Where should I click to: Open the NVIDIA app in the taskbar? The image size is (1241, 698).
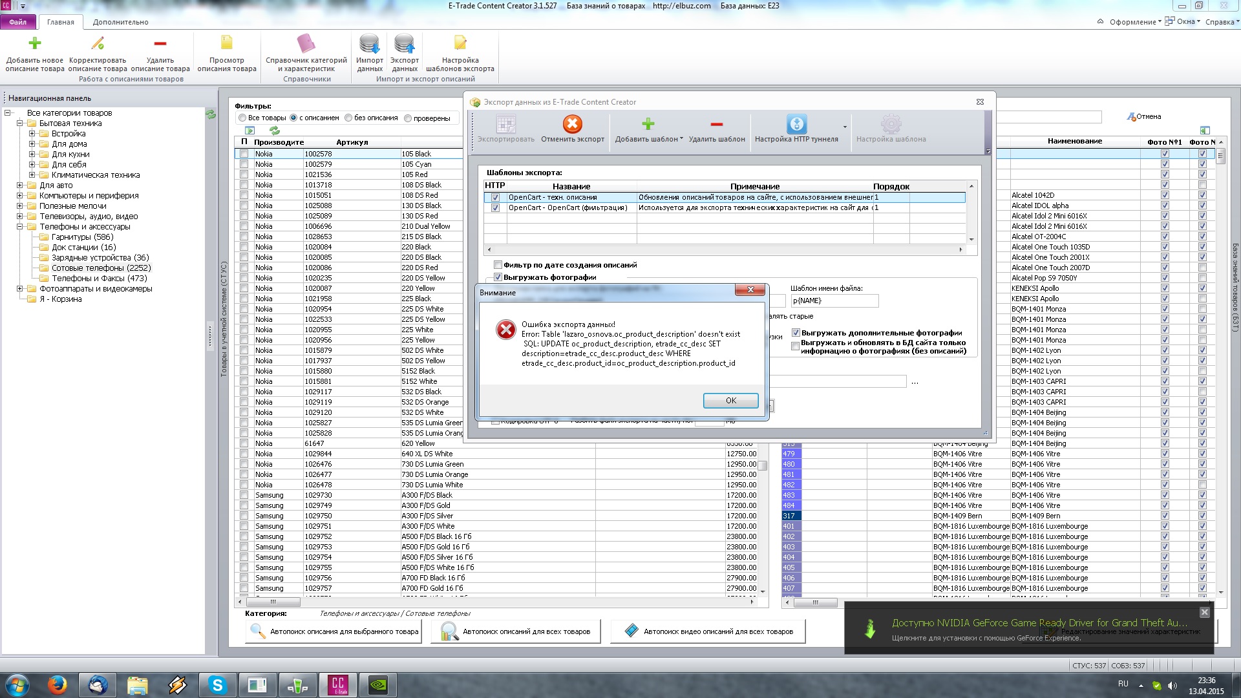coord(377,684)
